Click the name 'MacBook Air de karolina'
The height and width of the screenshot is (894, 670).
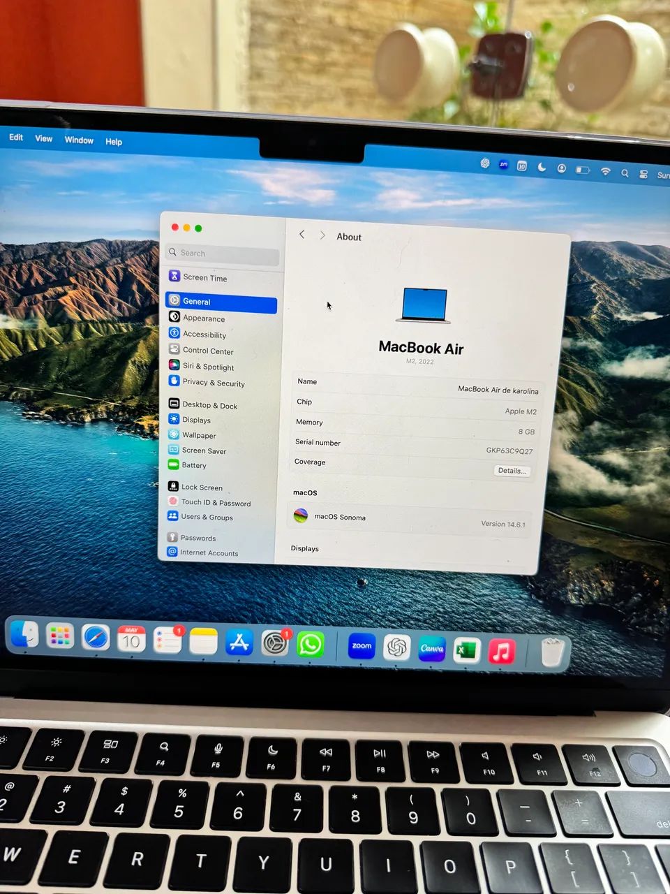(x=498, y=390)
